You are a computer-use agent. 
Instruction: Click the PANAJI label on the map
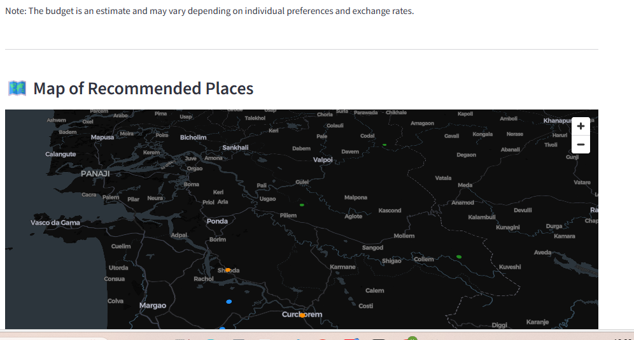click(95, 173)
